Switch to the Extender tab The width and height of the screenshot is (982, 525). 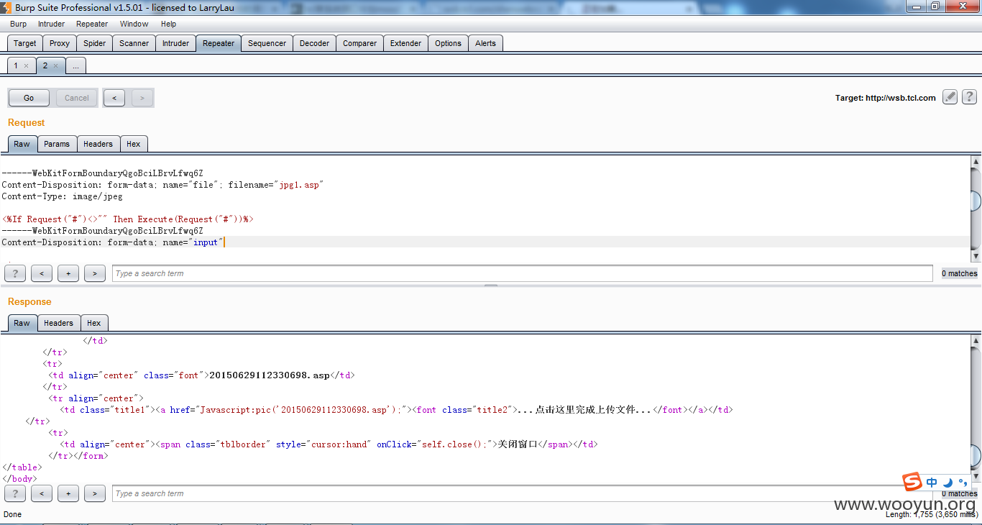coord(405,43)
